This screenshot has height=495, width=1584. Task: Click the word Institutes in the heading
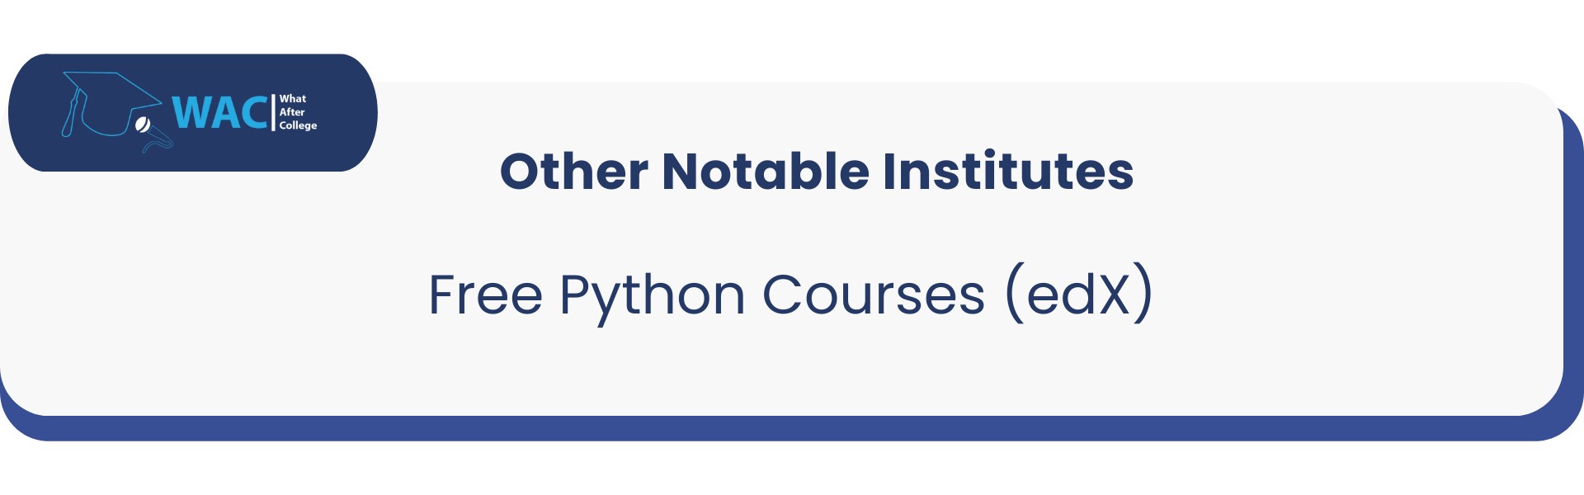pyautogui.click(x=1008, y=171)
